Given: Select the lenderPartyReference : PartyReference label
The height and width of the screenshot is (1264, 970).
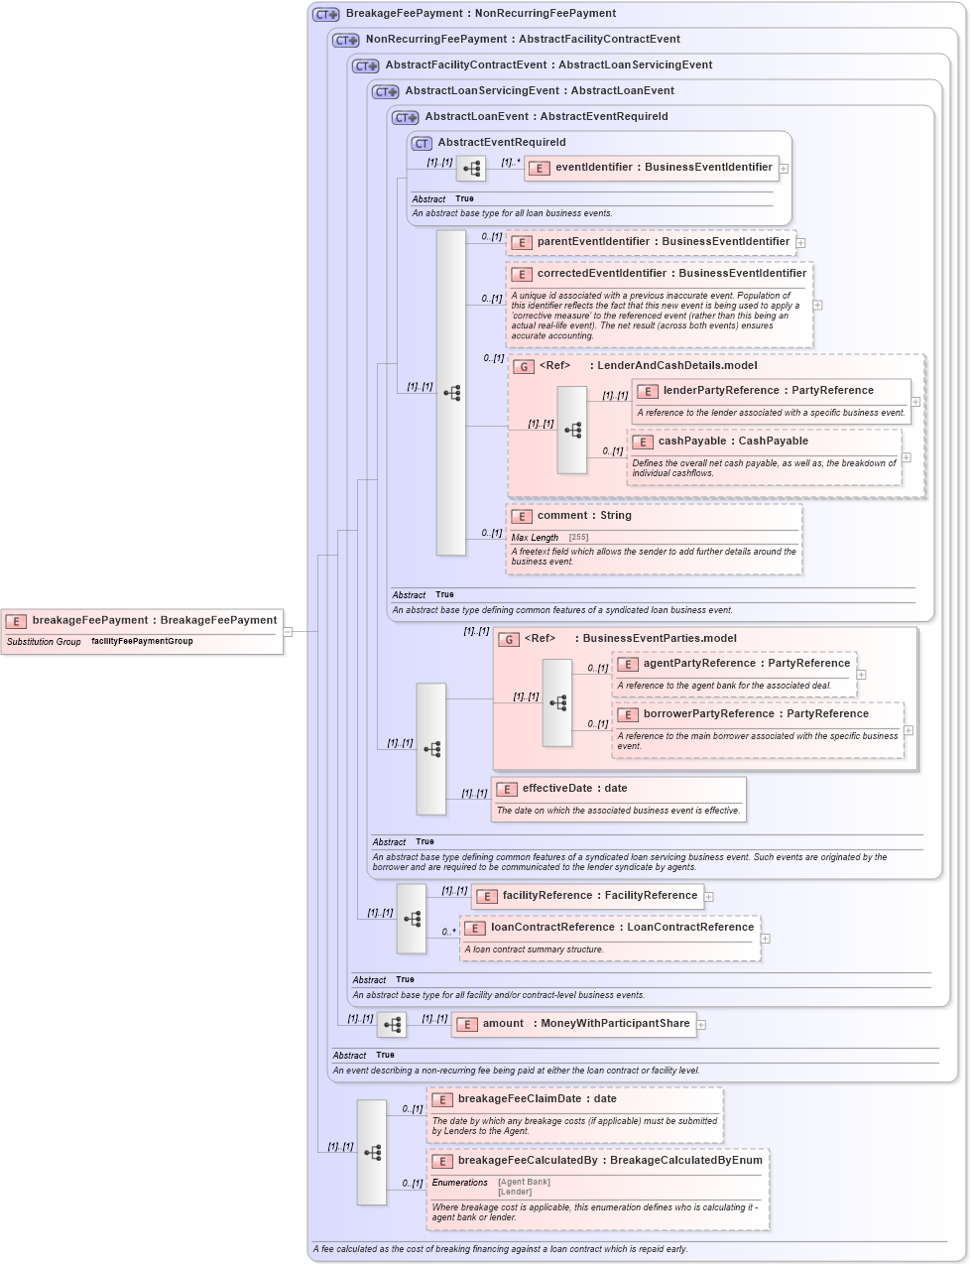Looking at the screenshot, I should (x=756, y=390).
